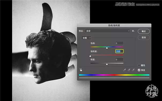
Task: Click the 明度 lightness slider handle
Action: (x=107, y=64)
